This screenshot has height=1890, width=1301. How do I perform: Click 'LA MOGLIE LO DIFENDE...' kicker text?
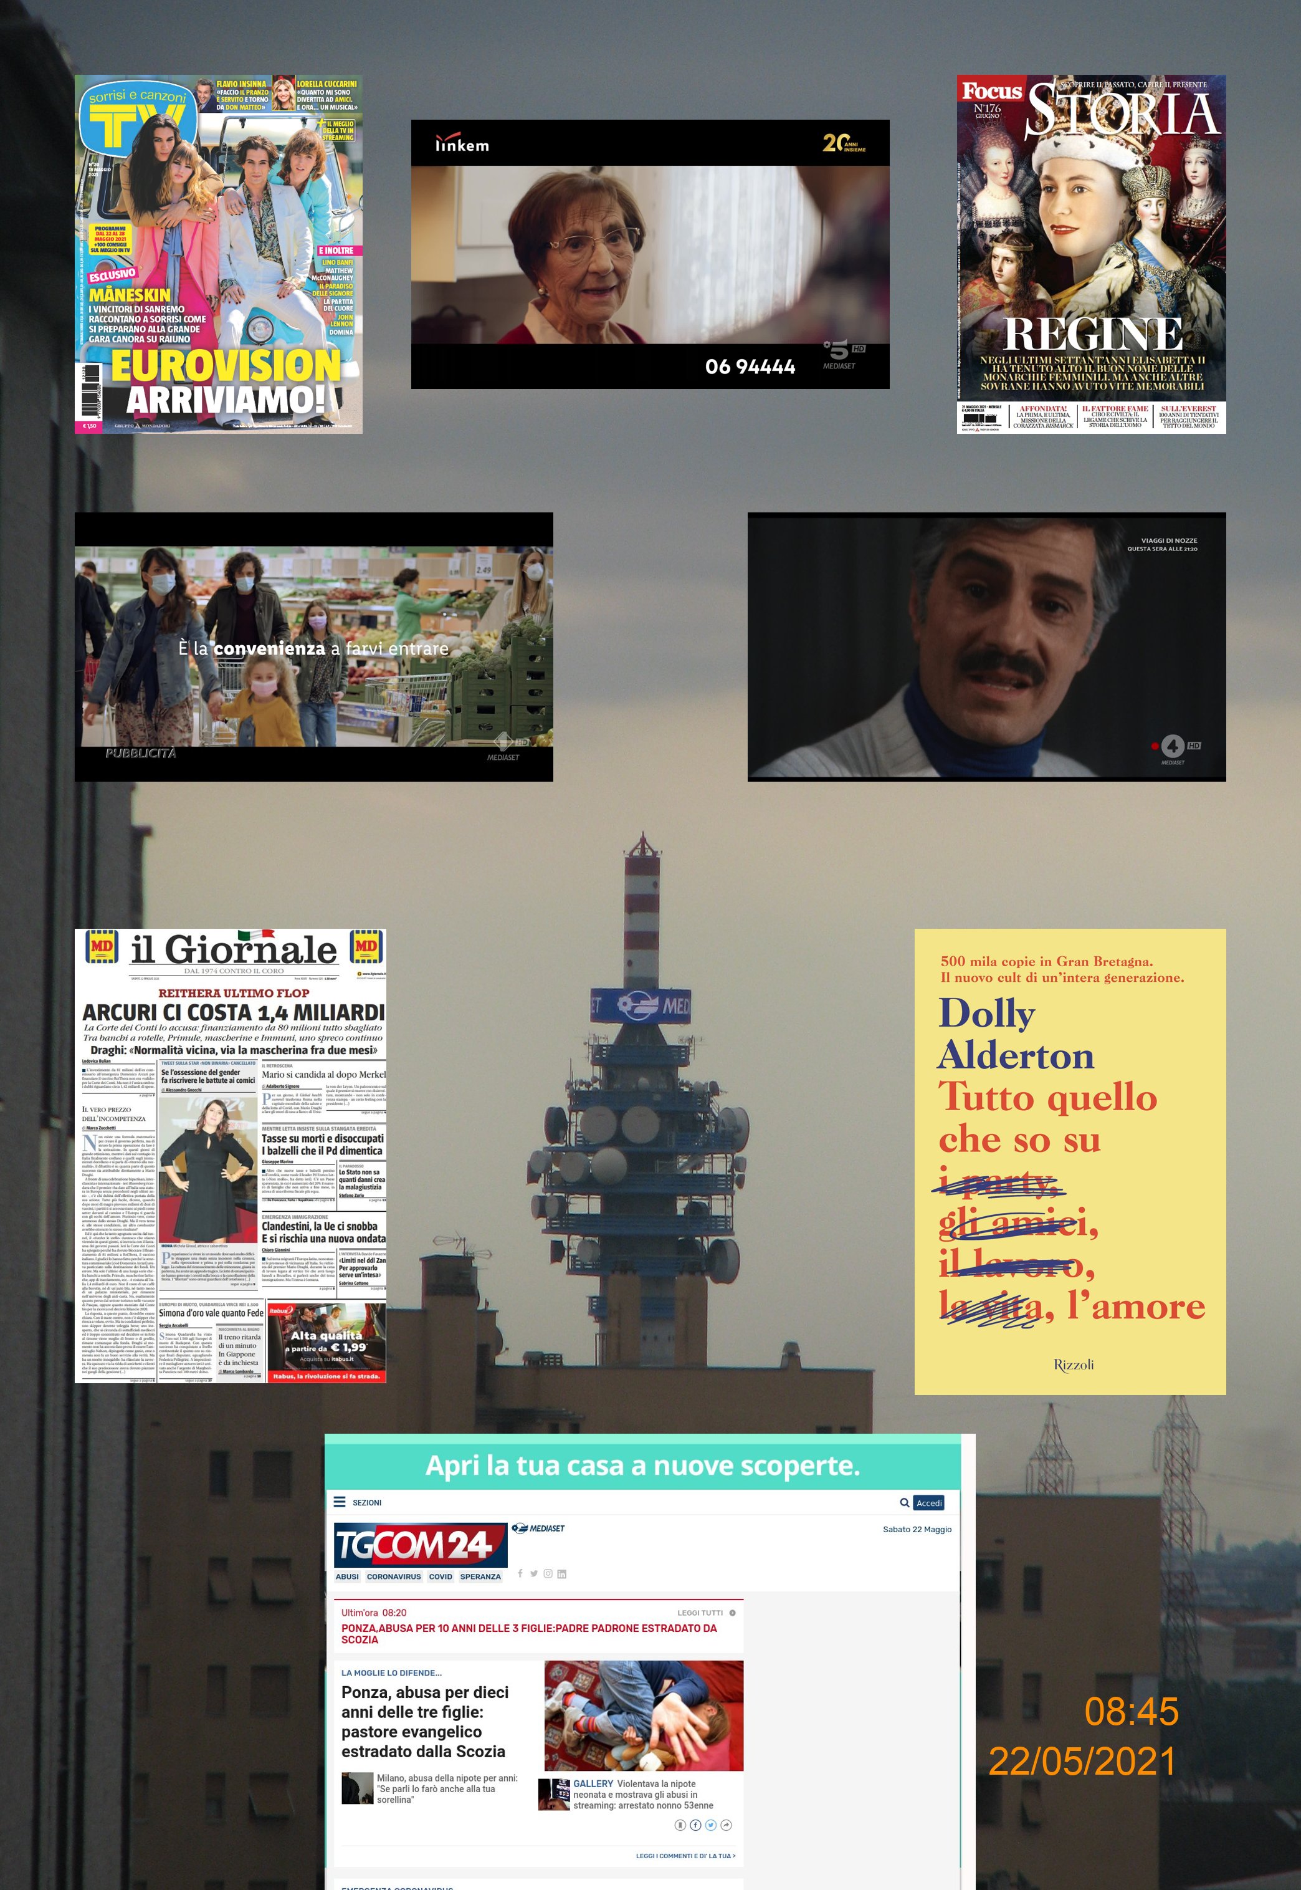(391, 1672)
